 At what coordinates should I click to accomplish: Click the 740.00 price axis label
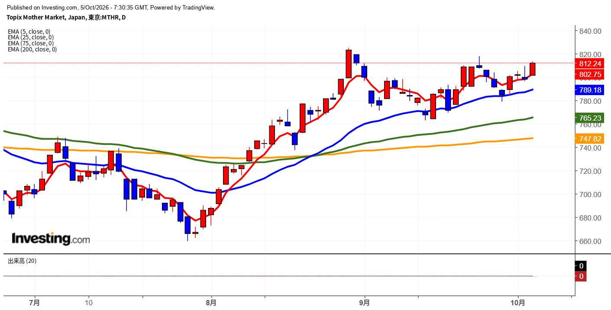pyautogui.click(x=590, y=148)
